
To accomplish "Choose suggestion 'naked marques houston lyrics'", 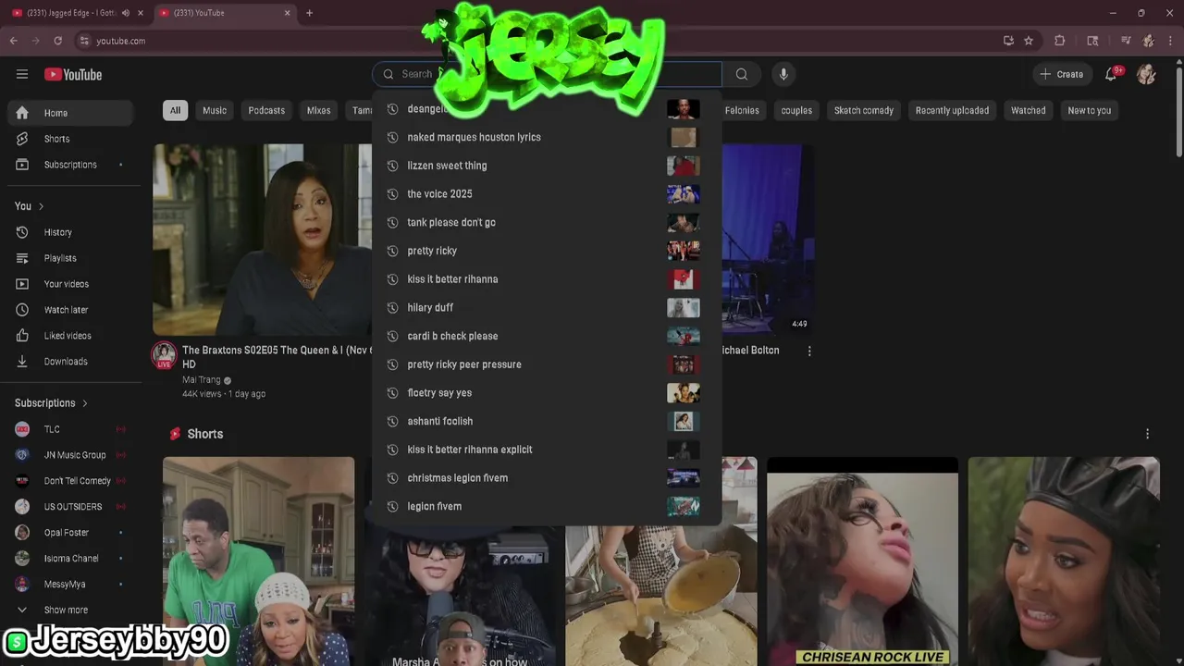I will click(x=547, y=137).
